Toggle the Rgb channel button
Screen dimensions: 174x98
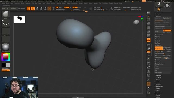[67, 7]
